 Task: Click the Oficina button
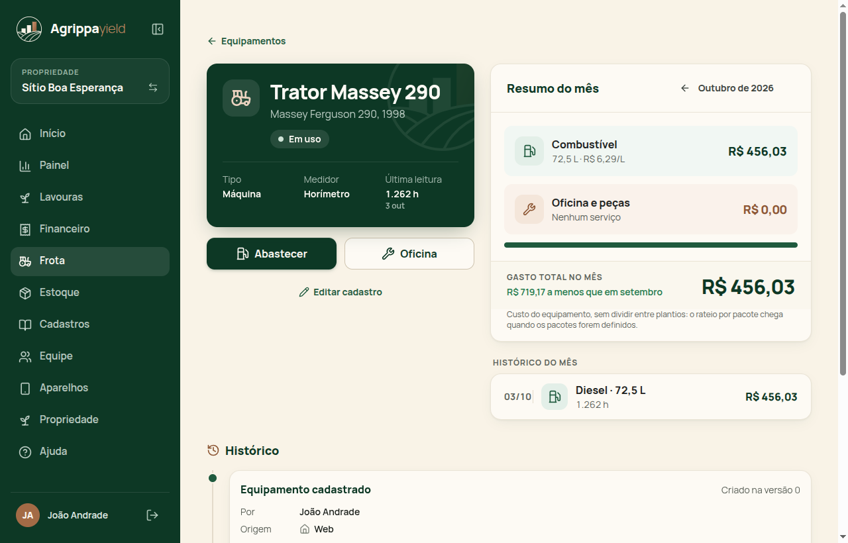409,254
